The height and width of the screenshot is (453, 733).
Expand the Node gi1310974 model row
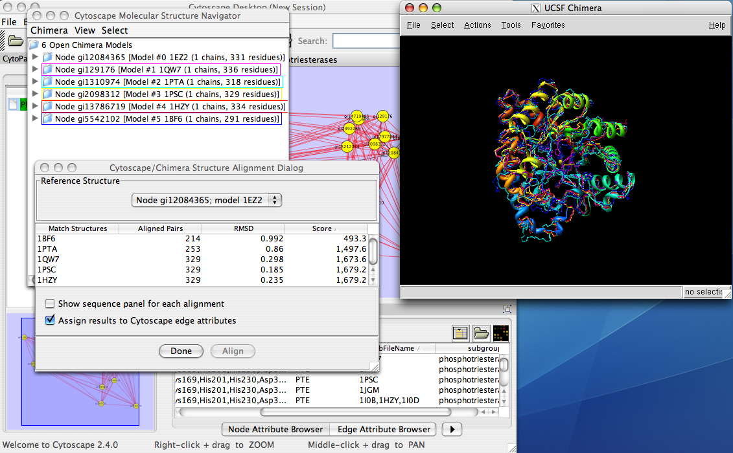tap(35, 82)
